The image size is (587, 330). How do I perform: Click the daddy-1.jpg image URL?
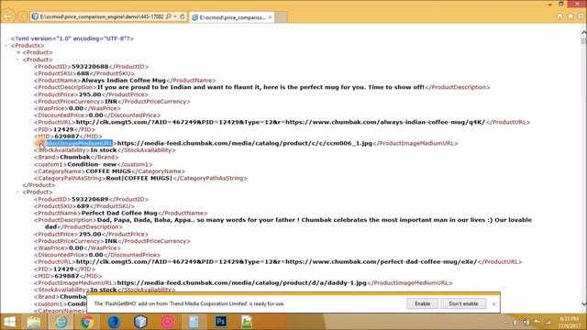pos(242,283)
